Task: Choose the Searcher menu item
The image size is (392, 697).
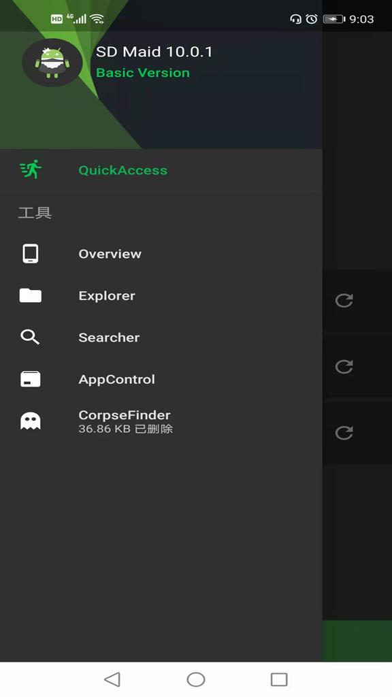Action: click(161, 338)
